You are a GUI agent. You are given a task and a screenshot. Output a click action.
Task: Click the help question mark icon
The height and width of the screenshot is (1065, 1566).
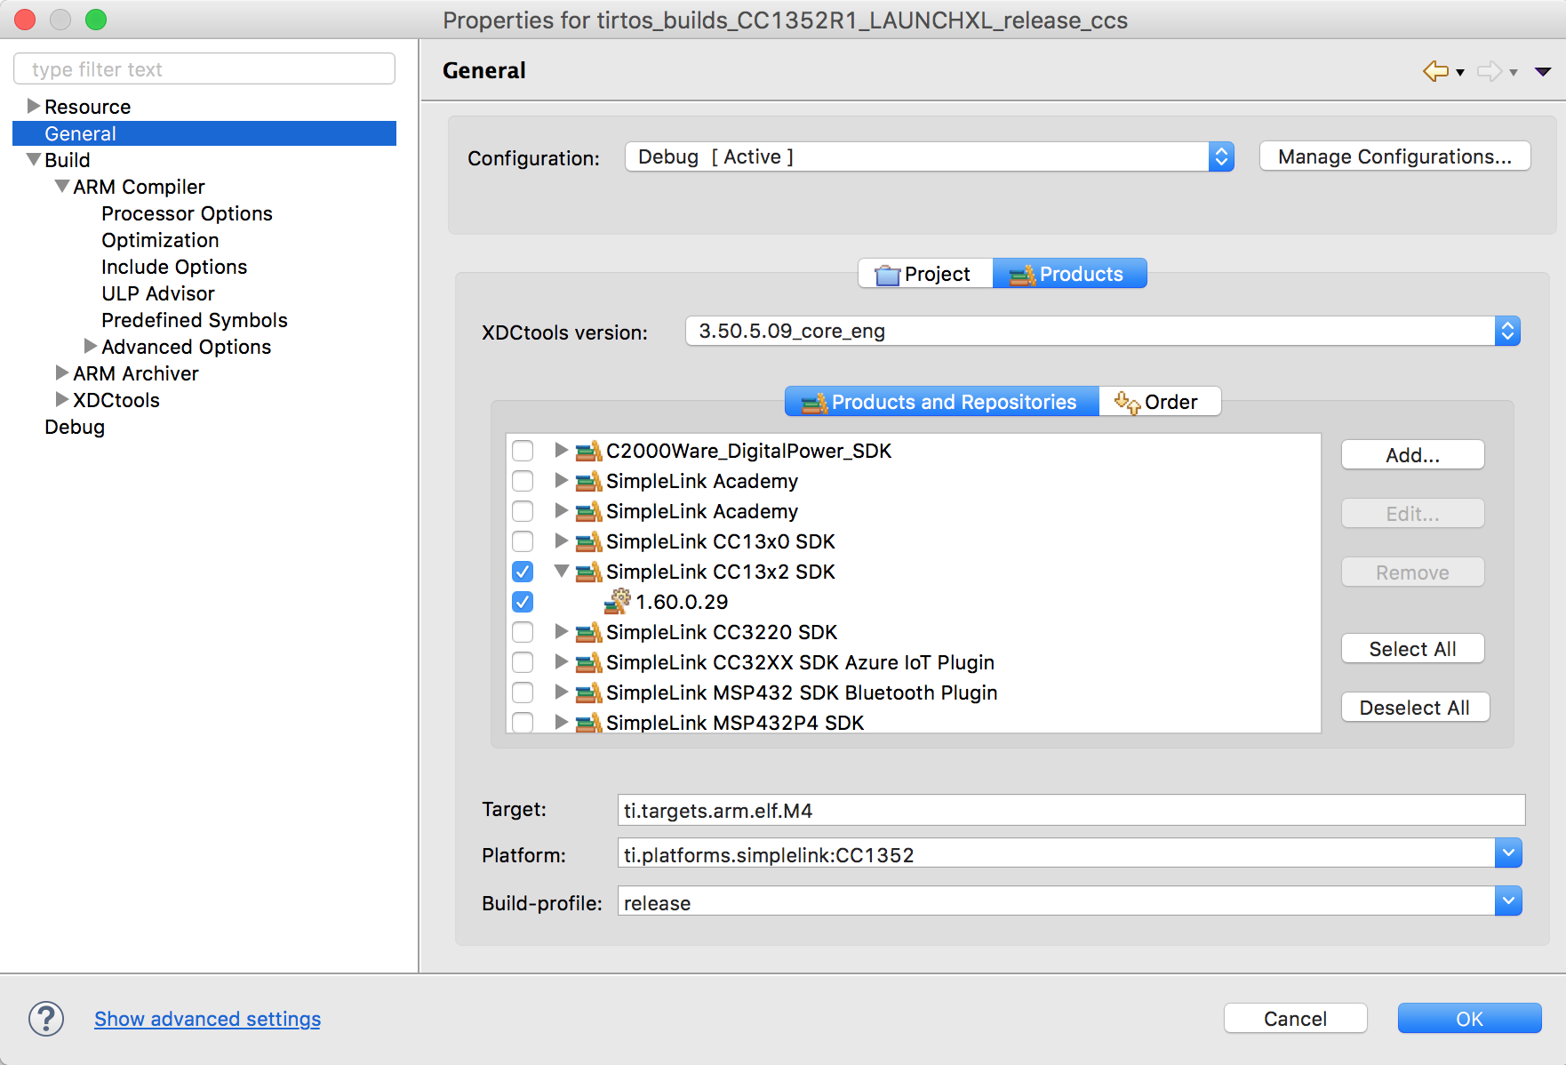pos(46,1019)
